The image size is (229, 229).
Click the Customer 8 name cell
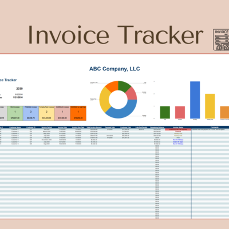coord(15,144)
